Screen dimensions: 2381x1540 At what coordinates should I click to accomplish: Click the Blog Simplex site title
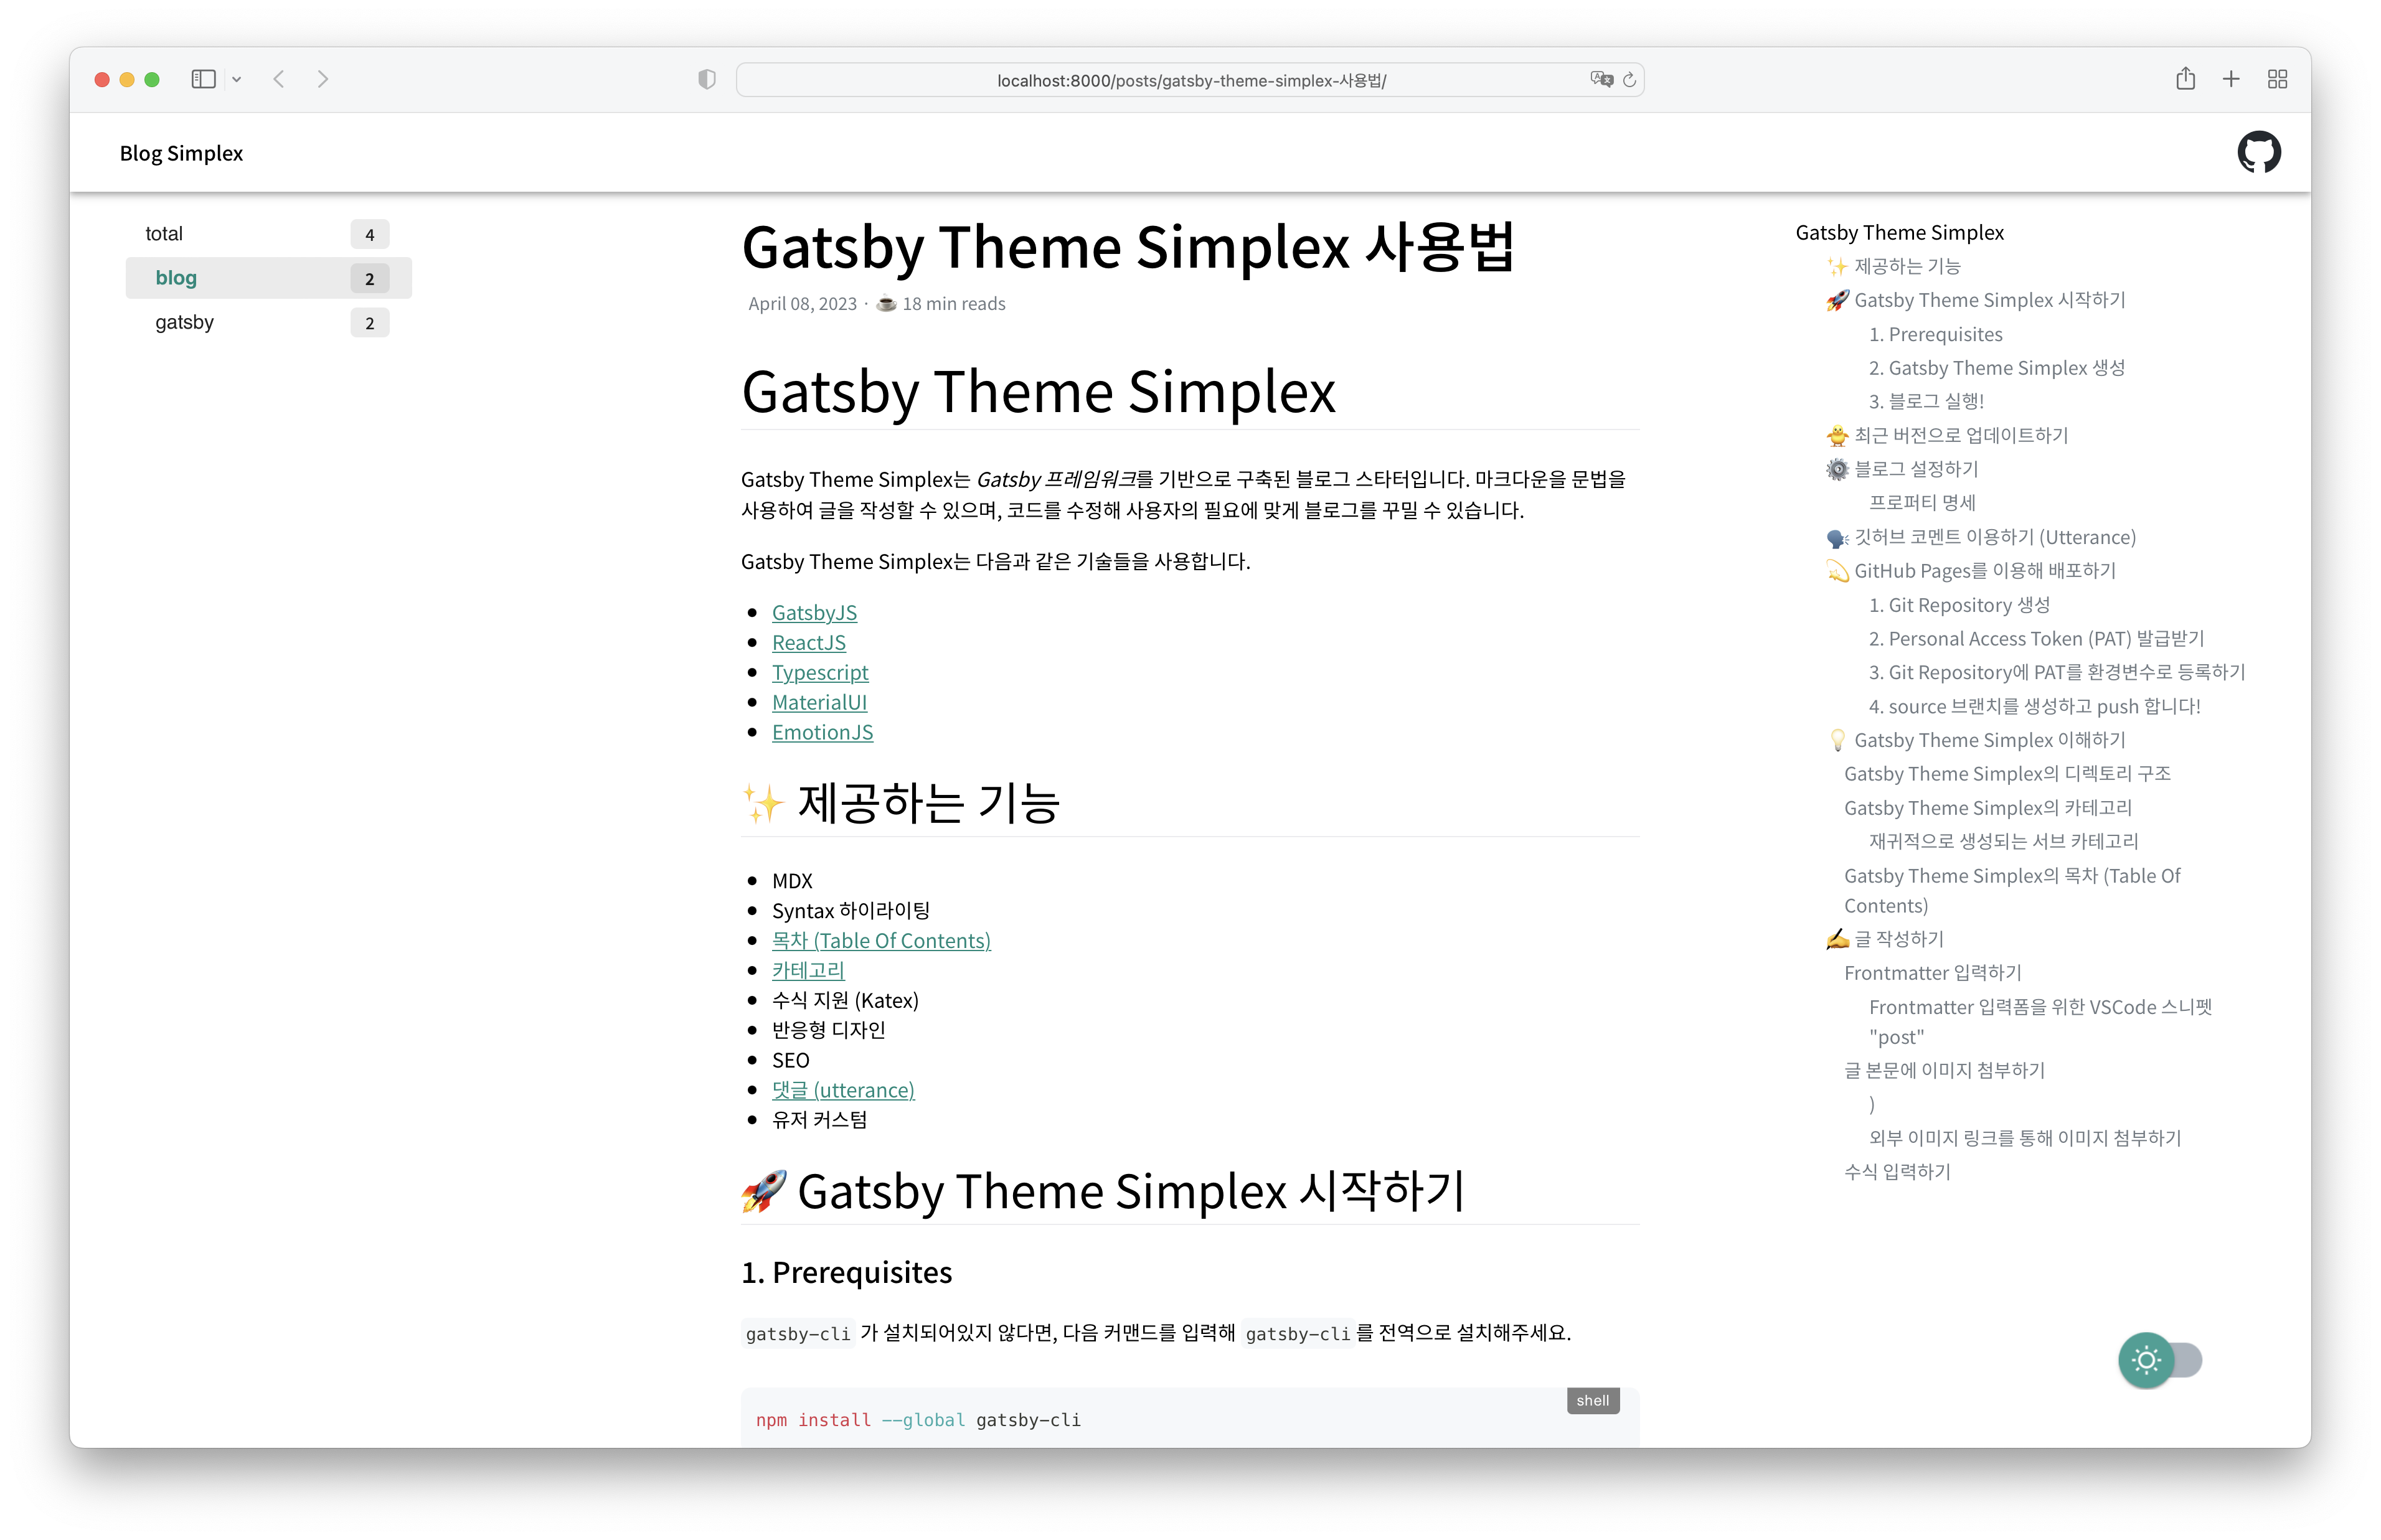click(x=181, y=153)
